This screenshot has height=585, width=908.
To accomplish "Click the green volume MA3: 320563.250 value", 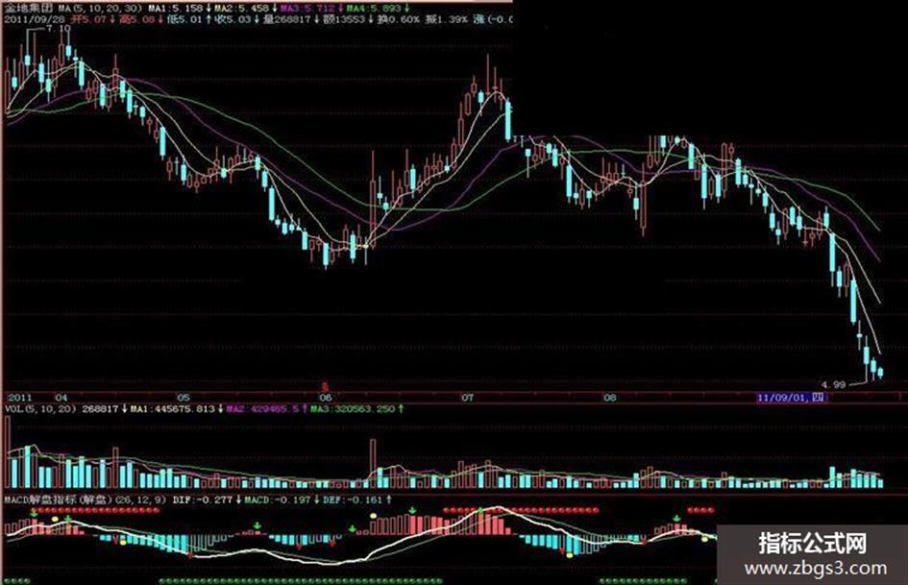I will click(x=353, y=409).
